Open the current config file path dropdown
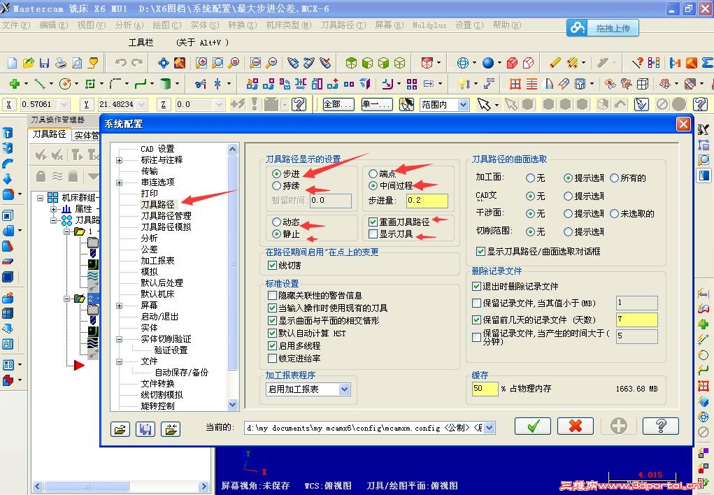Viewport: 714px width, 495px height. click(x=489, y=428)
